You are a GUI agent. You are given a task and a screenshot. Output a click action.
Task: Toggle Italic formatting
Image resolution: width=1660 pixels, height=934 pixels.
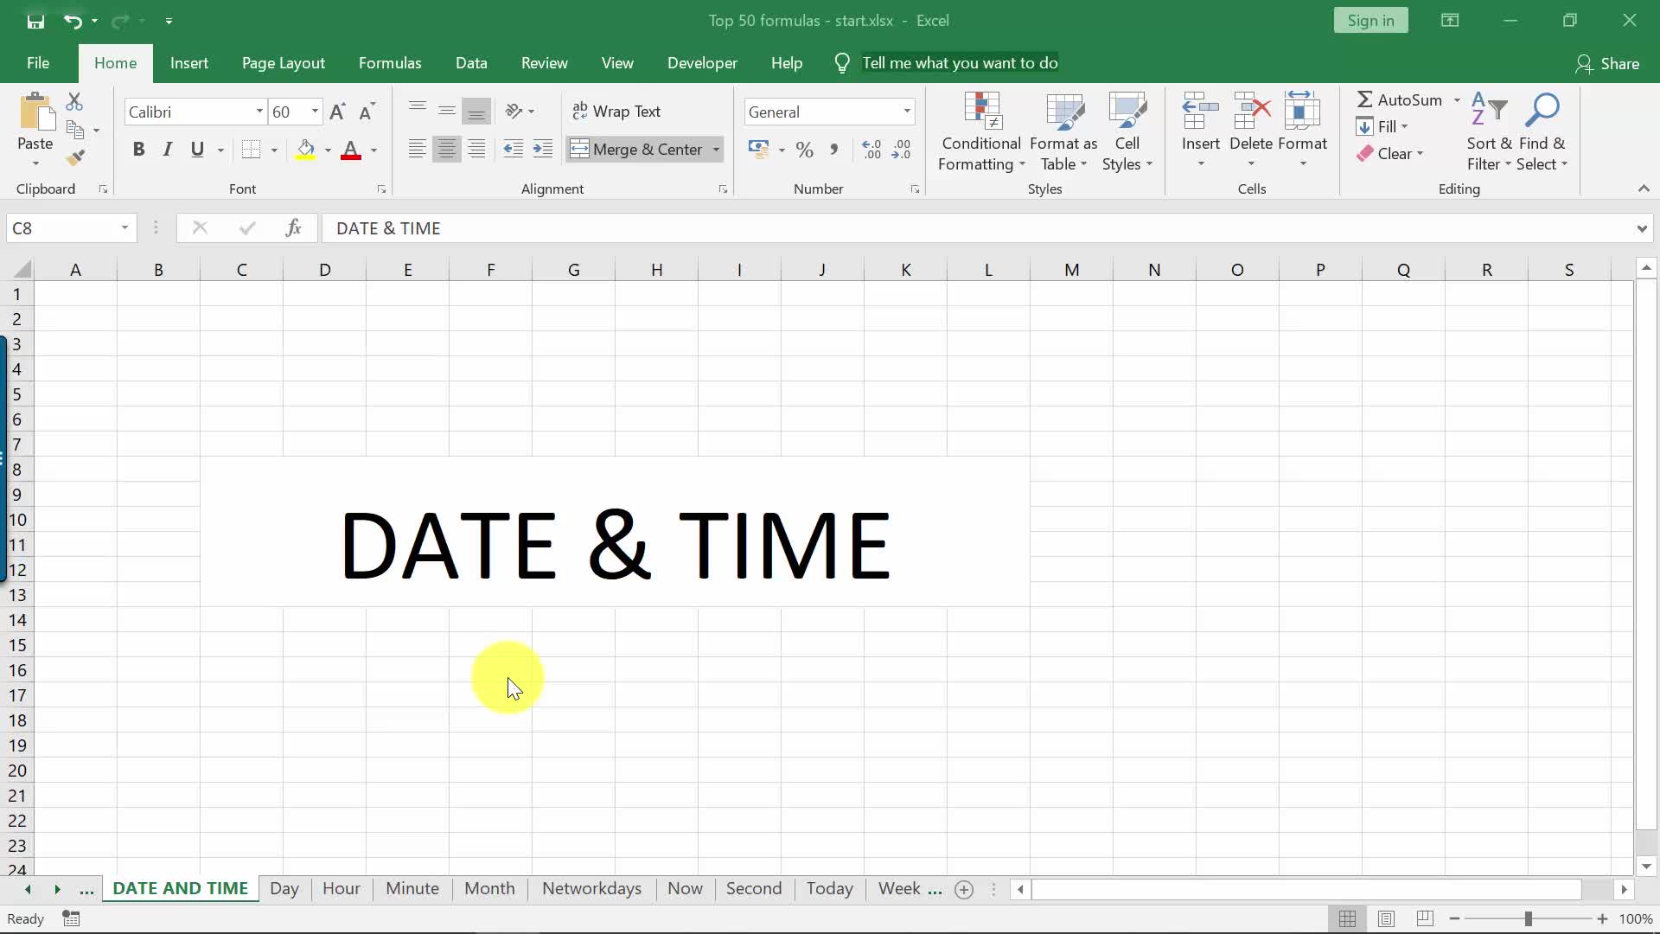pyautogui.click(x=168, y=150)
